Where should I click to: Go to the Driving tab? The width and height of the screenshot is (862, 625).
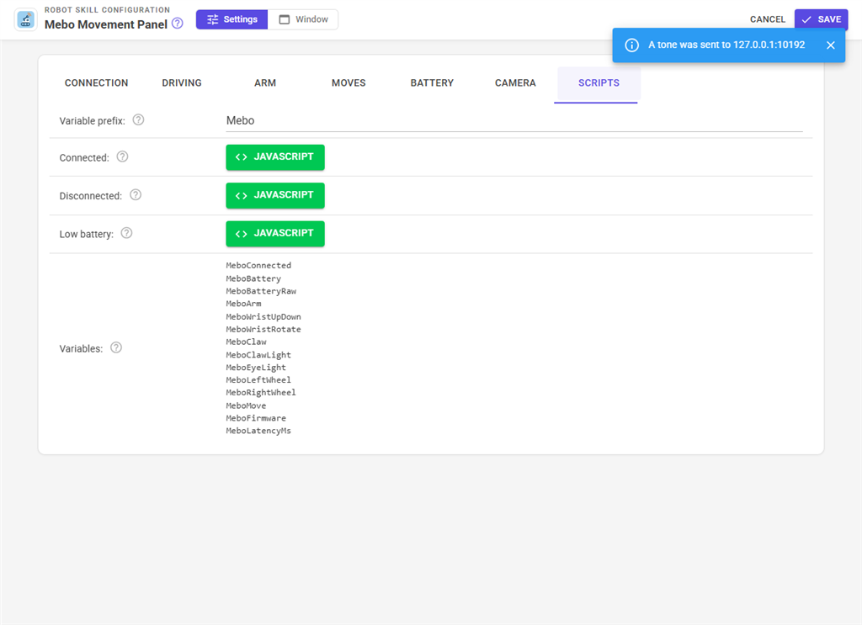182,83
